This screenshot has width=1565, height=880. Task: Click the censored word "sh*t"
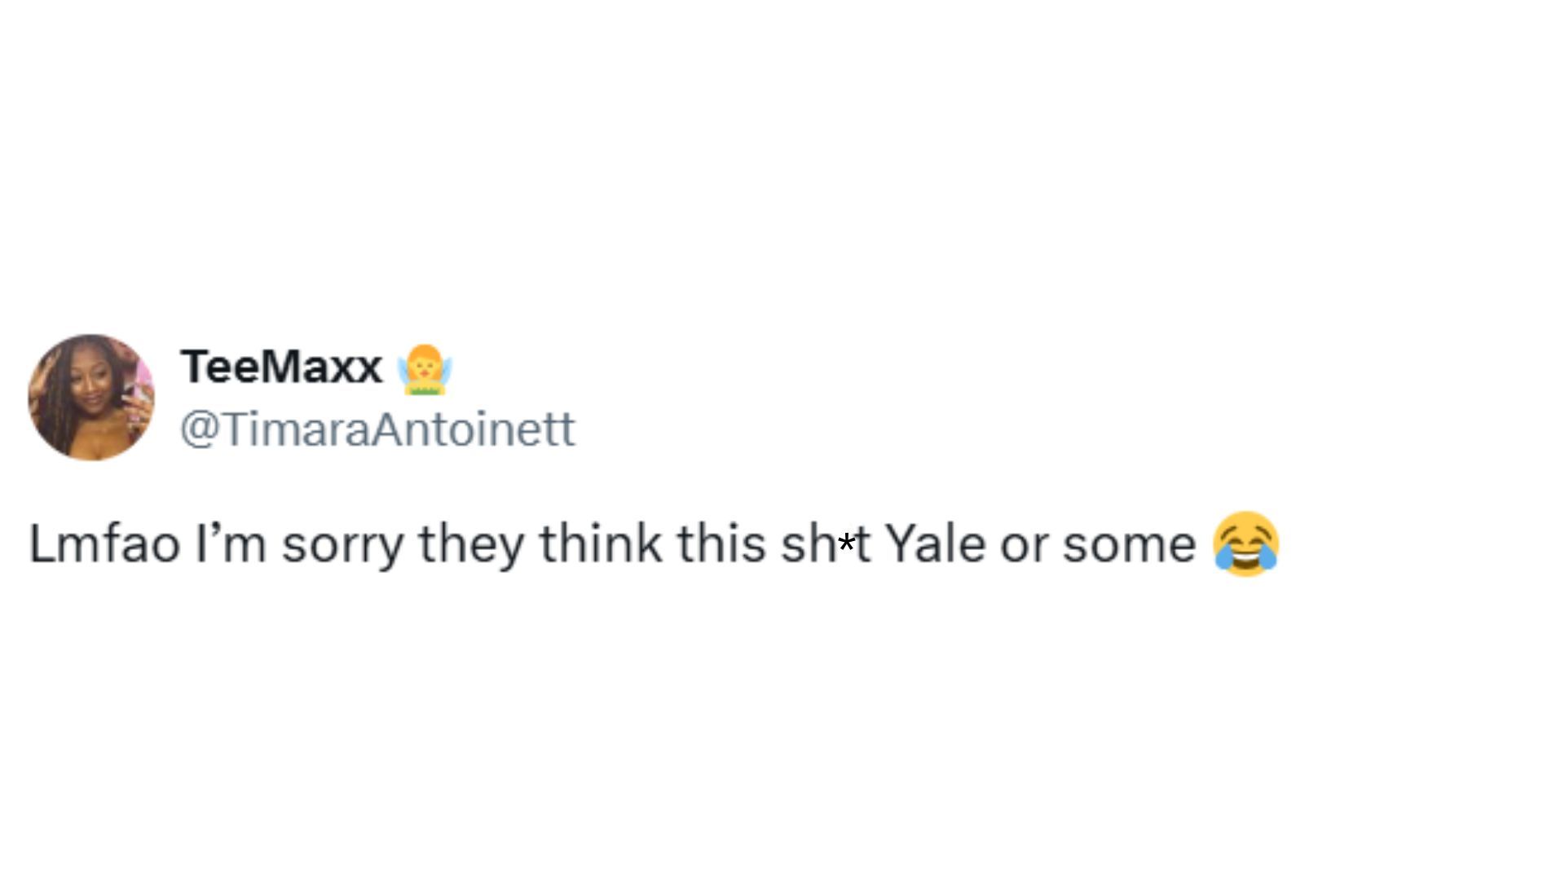coord(826,543)
